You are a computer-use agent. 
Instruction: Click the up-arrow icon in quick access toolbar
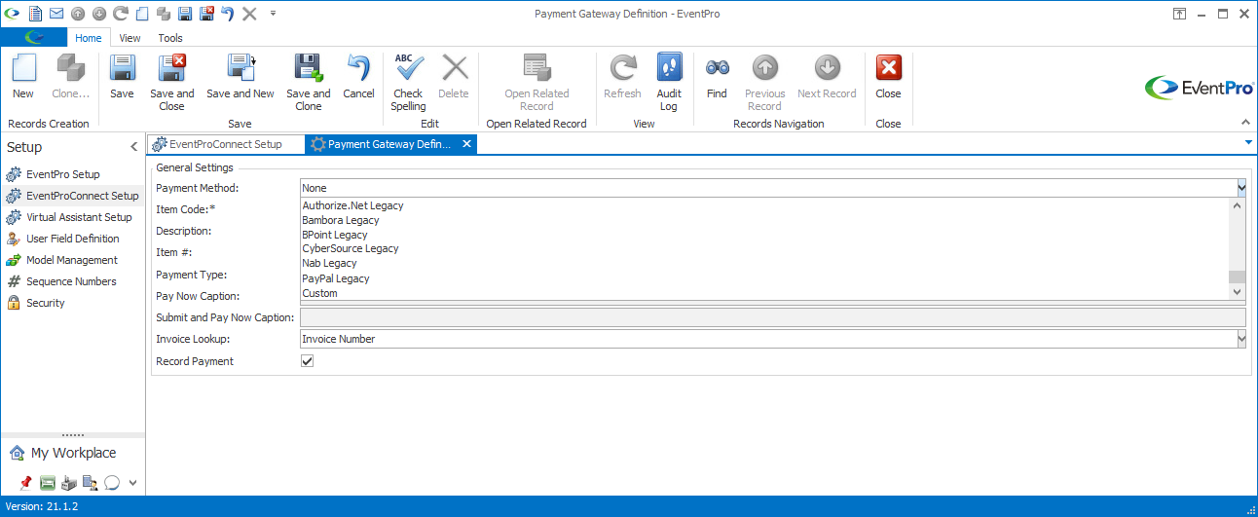[78, 14]
